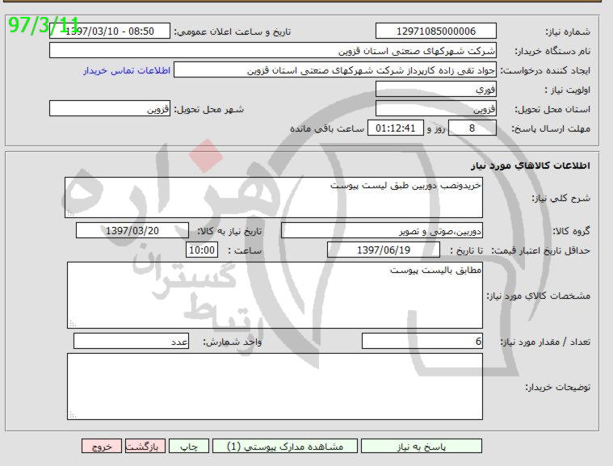Click the remaining days field showing 8
Screen dimensions: 613x466
[x=472, y=128]
